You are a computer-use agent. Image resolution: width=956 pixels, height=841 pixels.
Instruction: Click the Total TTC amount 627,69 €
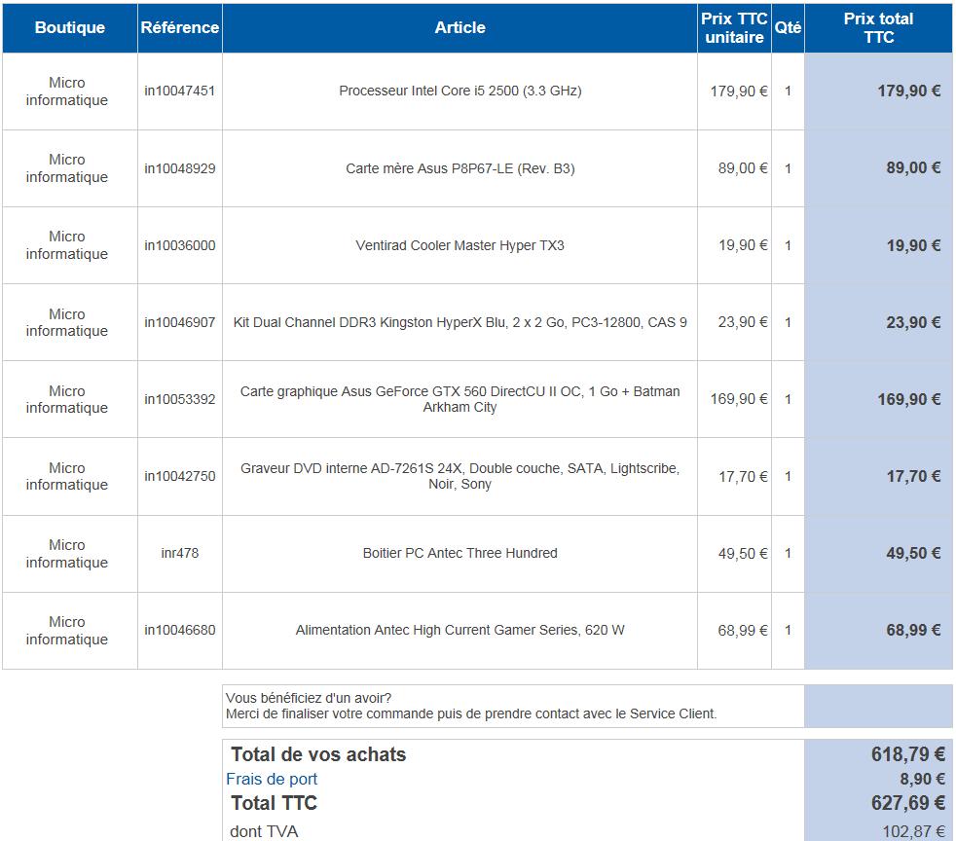tap(907, 803)
